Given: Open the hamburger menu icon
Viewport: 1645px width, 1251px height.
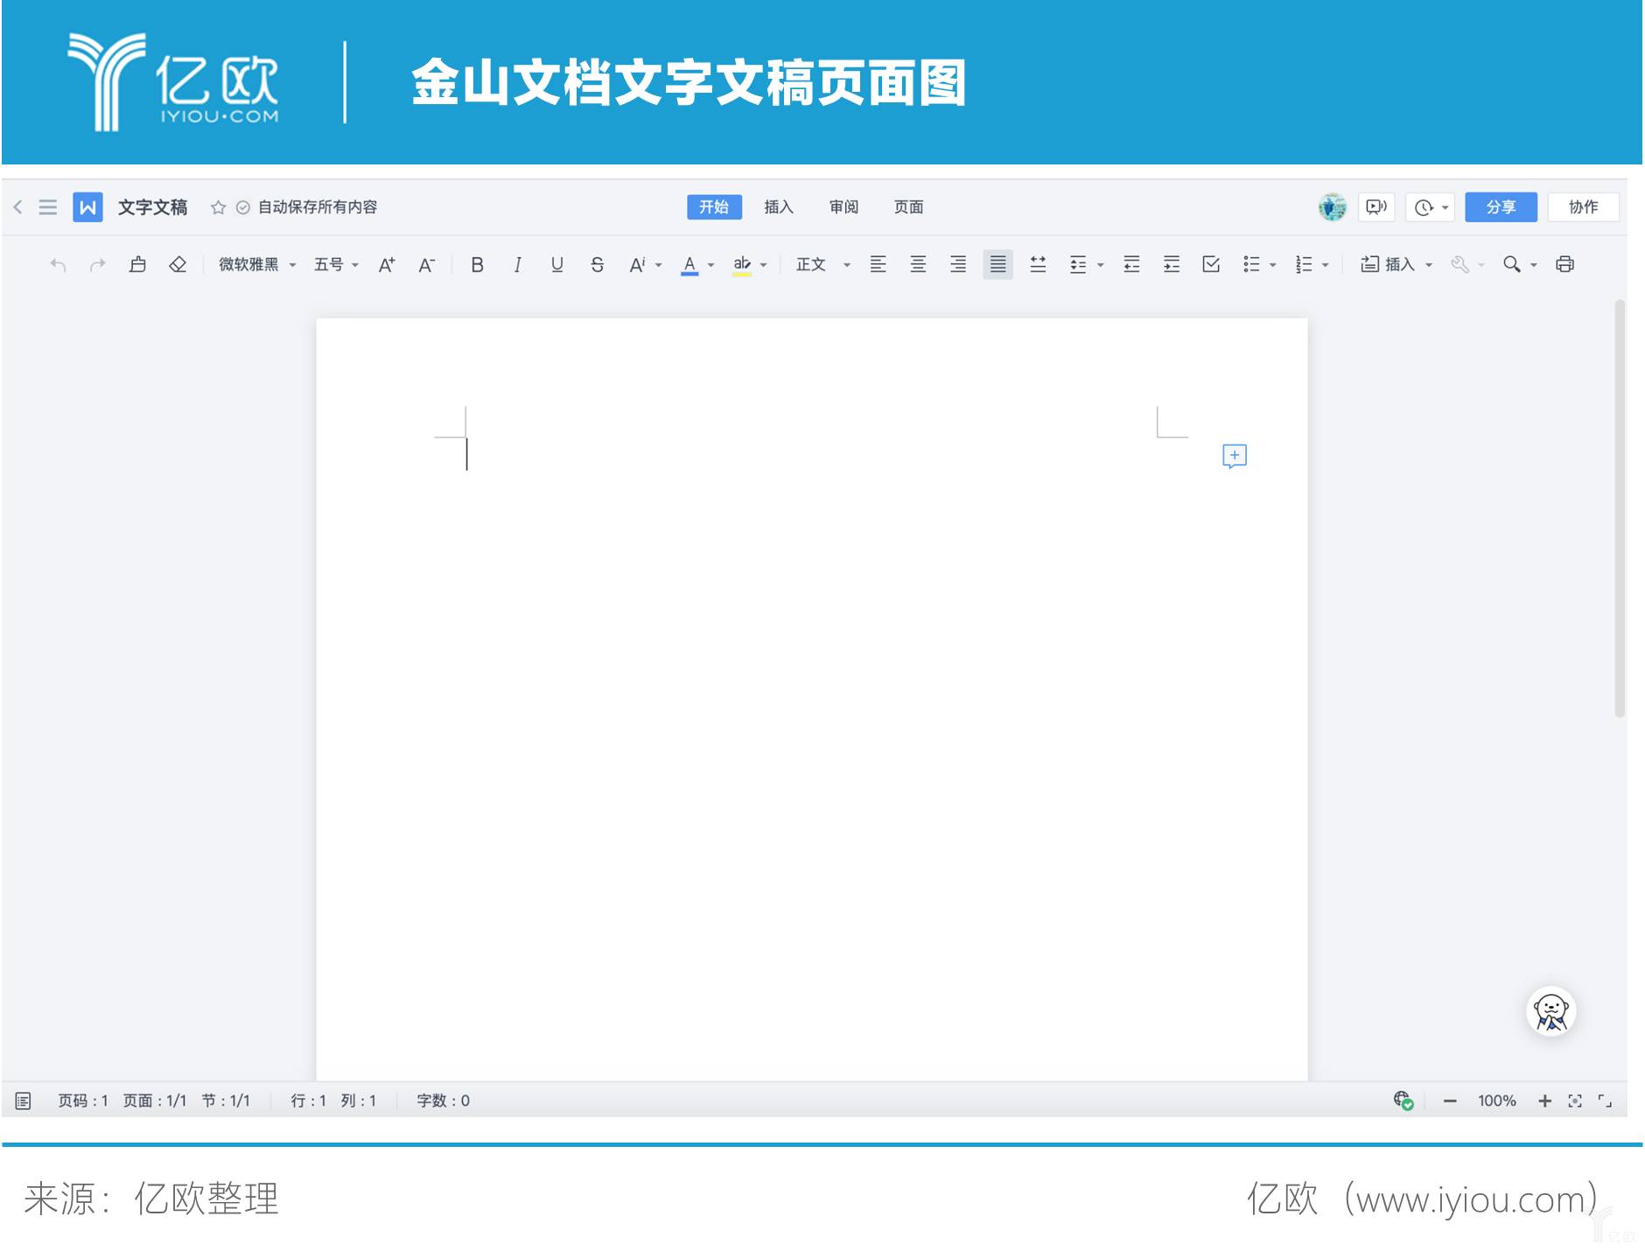Looking at the screenshot, I should coord(48,207).
